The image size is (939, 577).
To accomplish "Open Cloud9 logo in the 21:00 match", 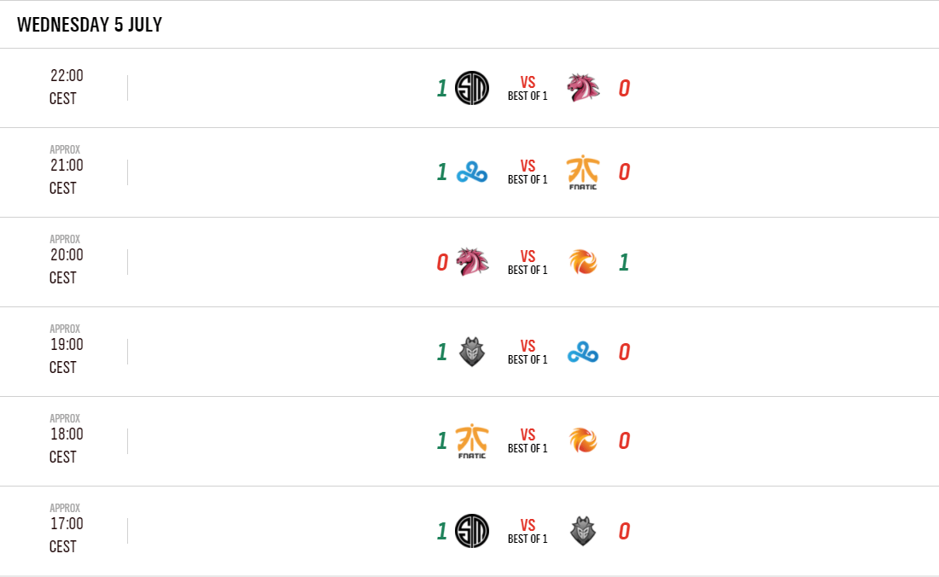I will [x=471, y=173].
